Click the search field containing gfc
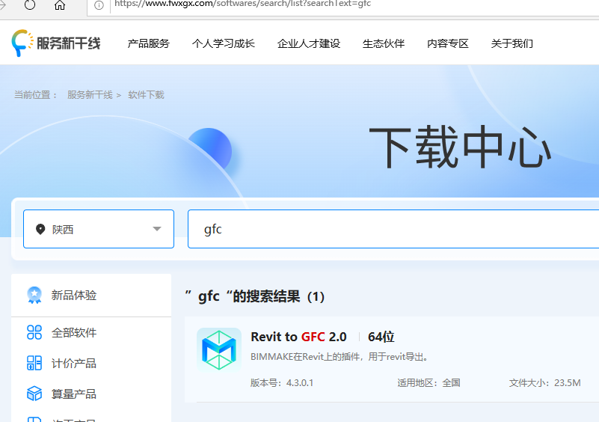 click(x=393, y=229)
